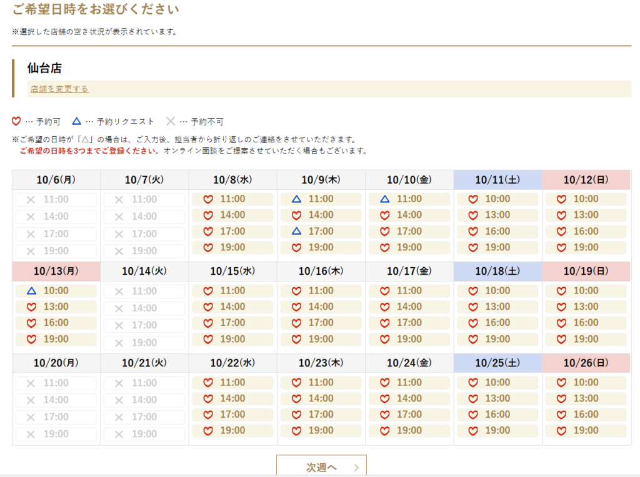Click triangle icon for 10/9 11:00
This screenshot has height=477, width=640.
[297, 199]
